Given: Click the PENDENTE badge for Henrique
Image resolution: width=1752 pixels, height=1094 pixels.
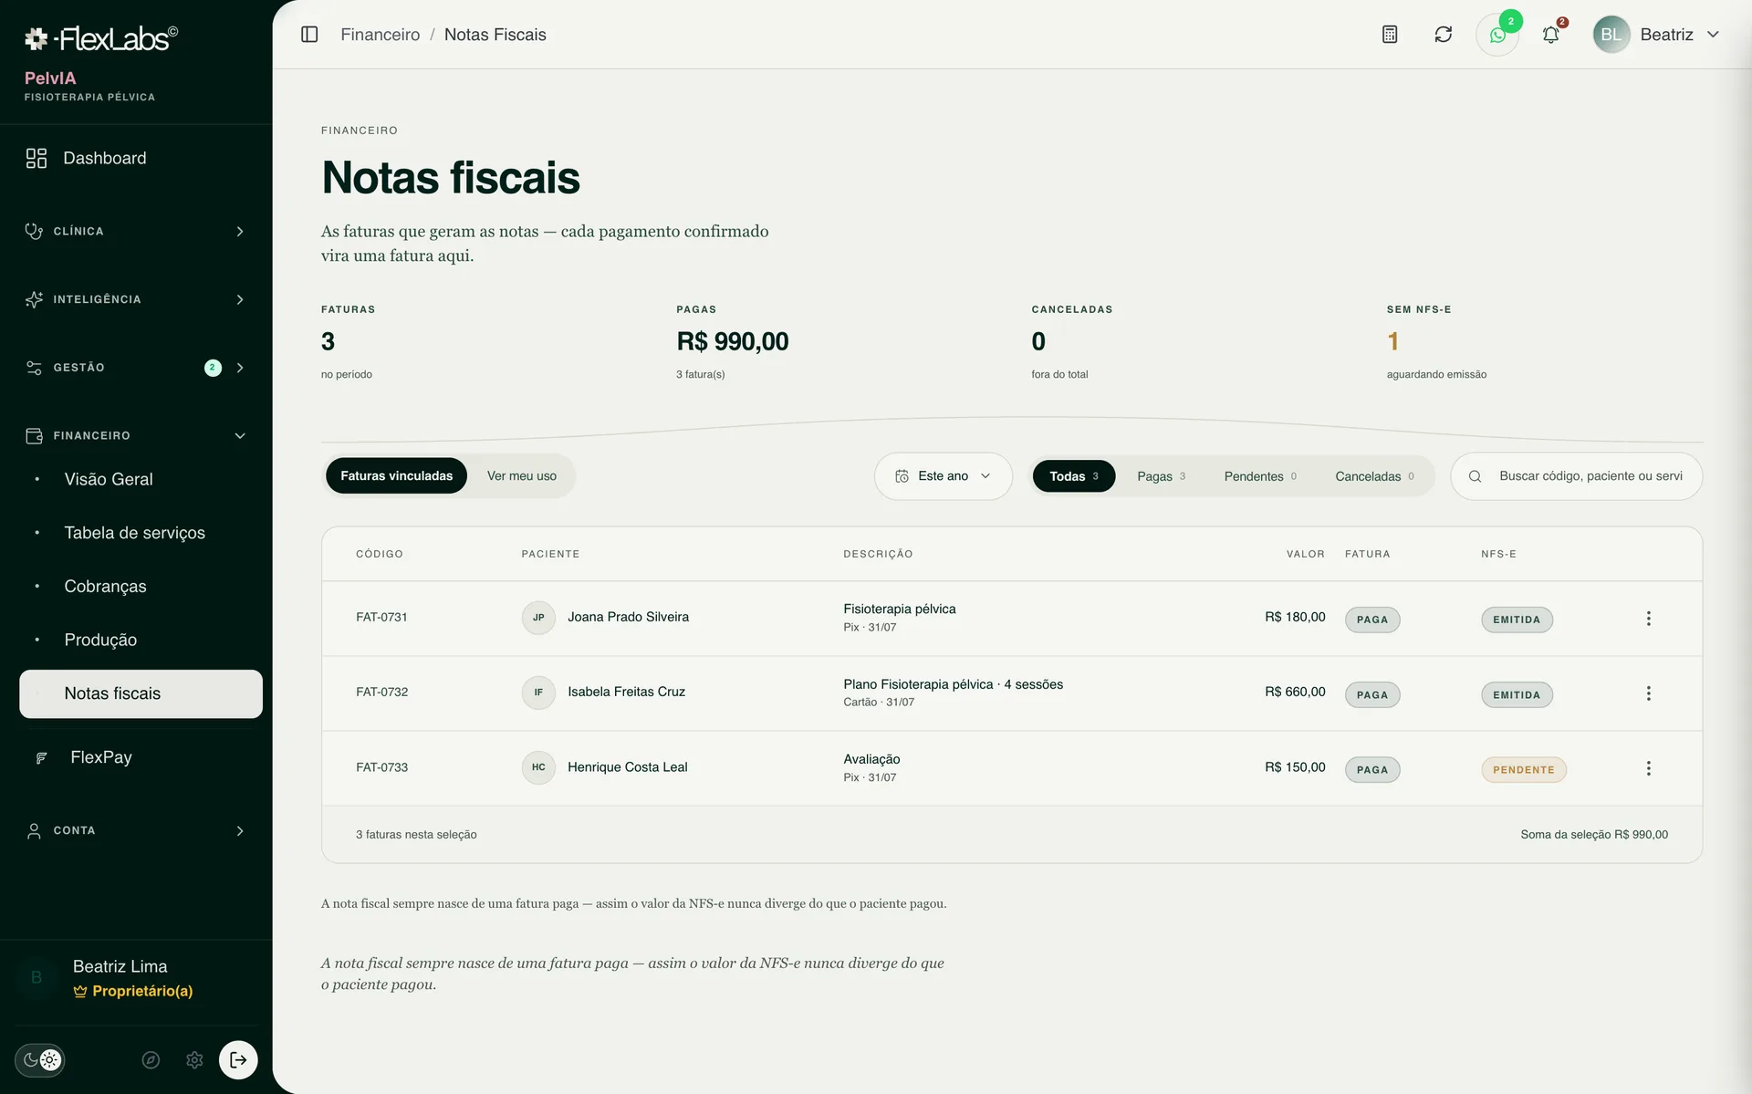Looking at the screenshot, I should point(1523,770).
